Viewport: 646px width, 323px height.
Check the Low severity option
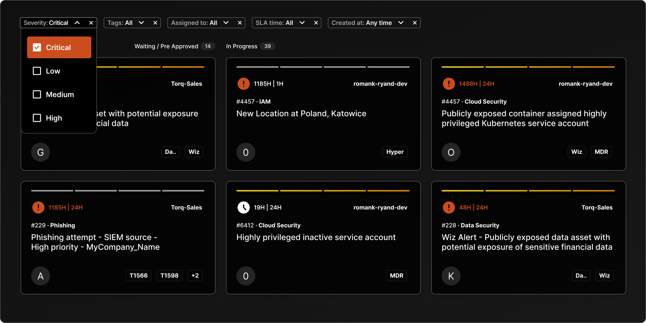coord(37,71)
